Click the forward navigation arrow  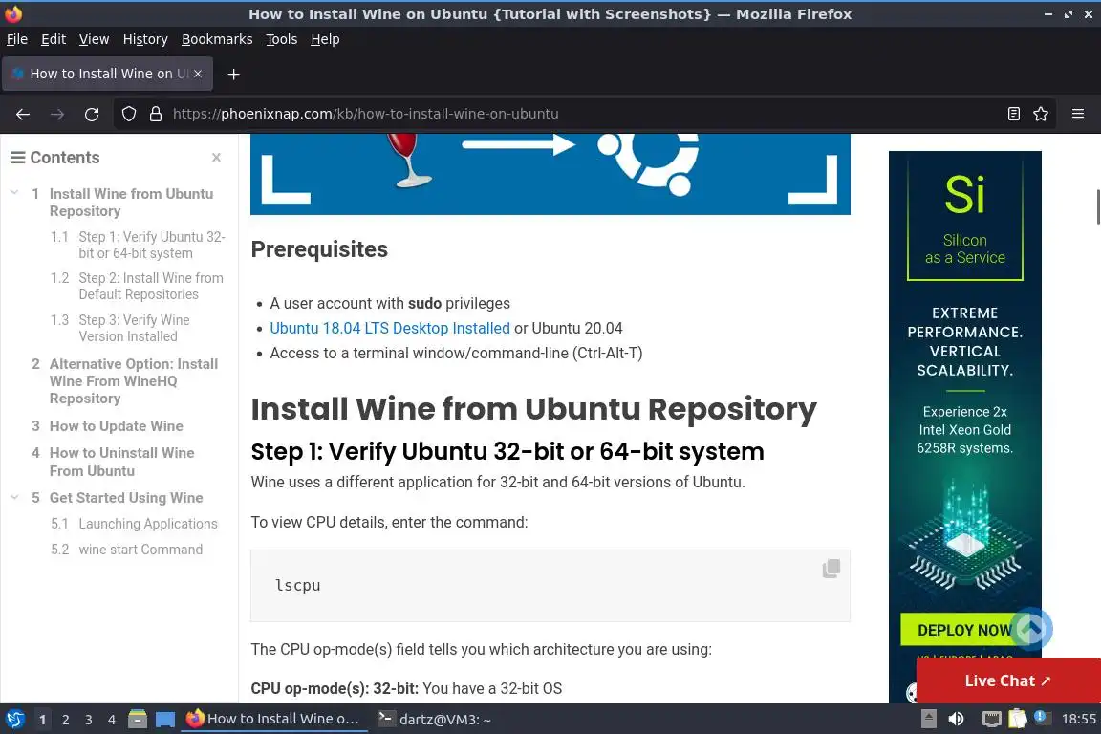(57, 114)
